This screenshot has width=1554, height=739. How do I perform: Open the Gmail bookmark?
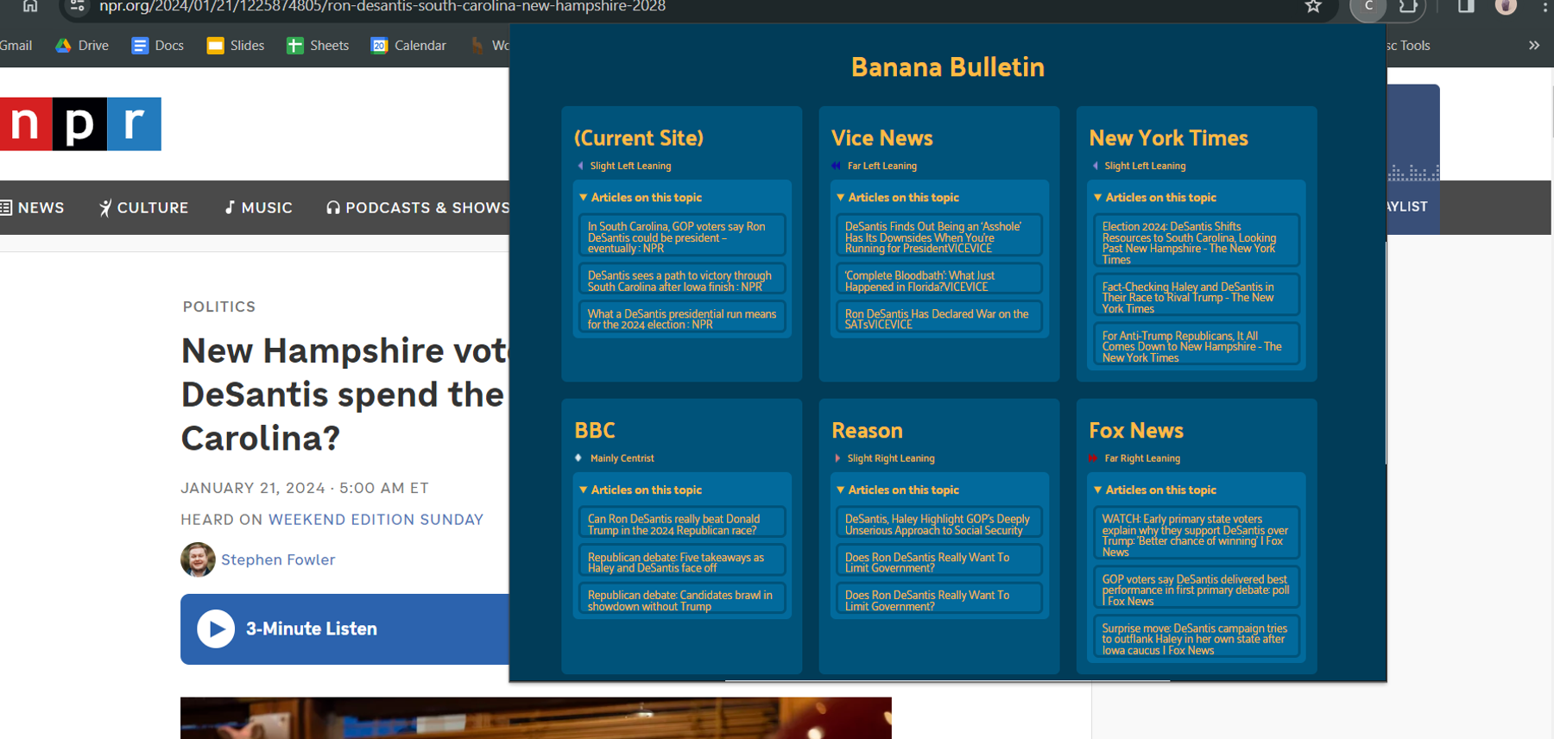click(16, 45)
